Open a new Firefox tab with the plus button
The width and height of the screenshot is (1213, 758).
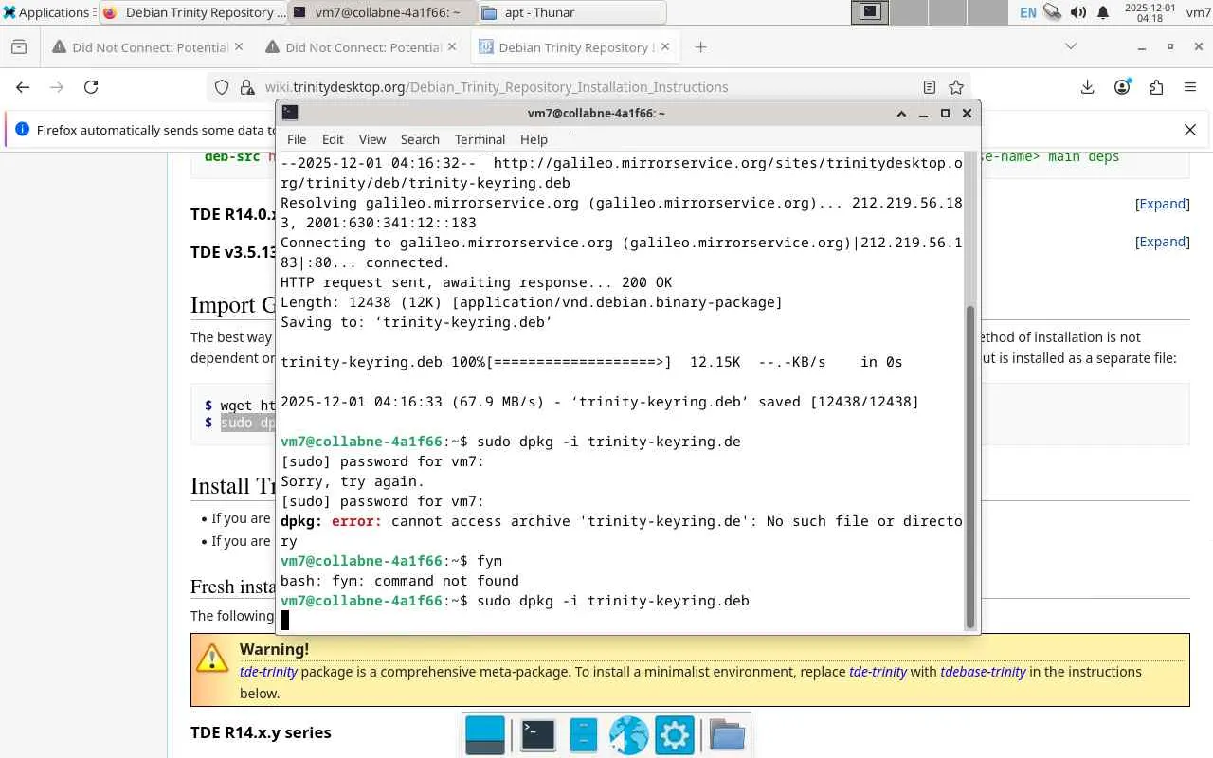pyautogui.click(x=700, y=47)
